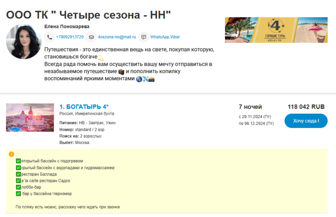Click the envelope email icon
Screen dimensions: 336x217
coord(91,37)
